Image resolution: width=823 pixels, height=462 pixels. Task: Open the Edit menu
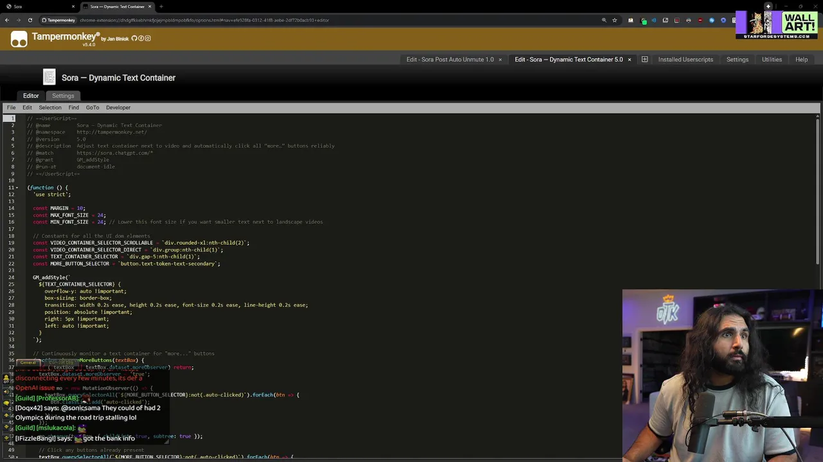point(27,107)
